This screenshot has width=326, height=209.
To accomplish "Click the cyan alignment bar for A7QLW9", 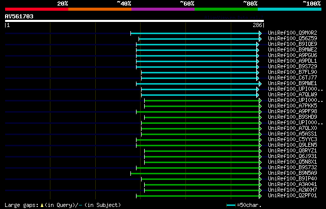I will (200, 95).
